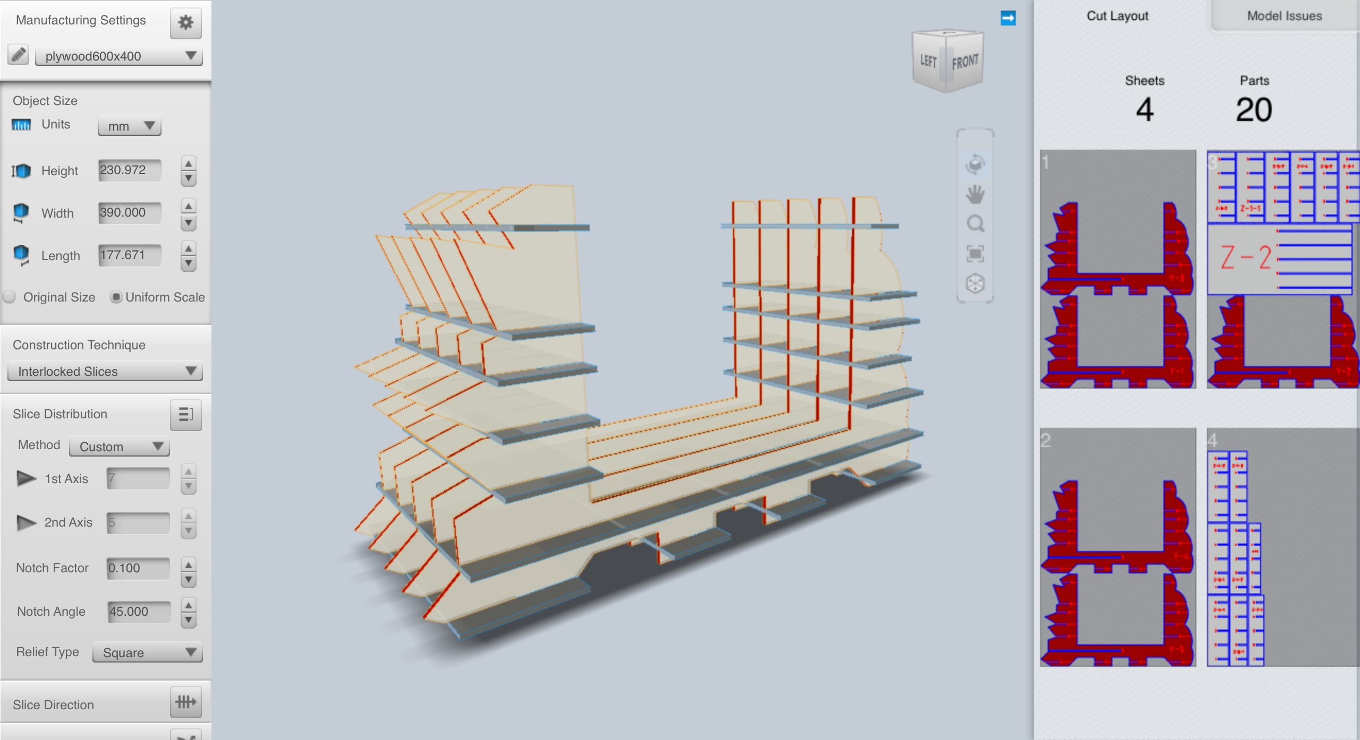This screenshot has height=740, width=1360.
Task: Decrease 2nd Axis with down stepper
Action: click(189, 531)
